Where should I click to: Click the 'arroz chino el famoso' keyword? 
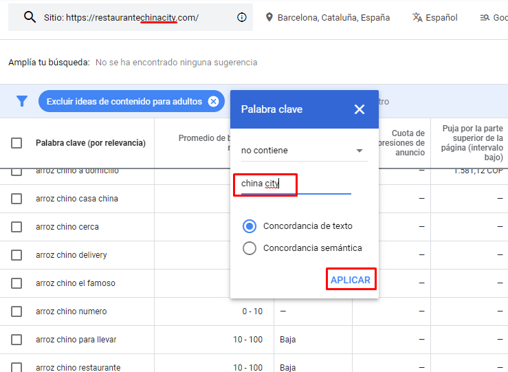pyautogui.click(x=76, y=283)
